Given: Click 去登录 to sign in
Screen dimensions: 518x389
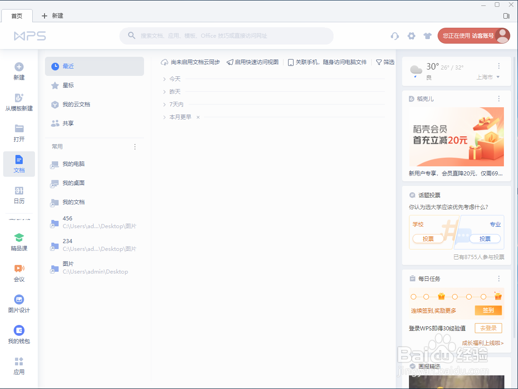Looking at the screenshot, I should coord(488,328).
